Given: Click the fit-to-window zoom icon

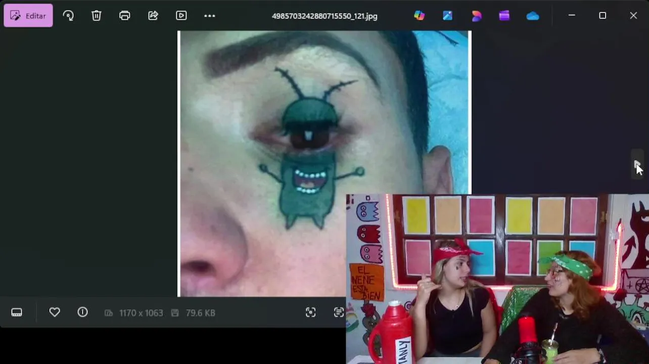Looking at the screenshot, I should pos(311,312).
